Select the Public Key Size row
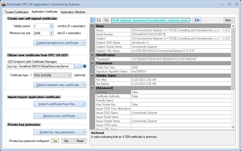The width and height of the screenshot is (241, 151). coord(163,67)
